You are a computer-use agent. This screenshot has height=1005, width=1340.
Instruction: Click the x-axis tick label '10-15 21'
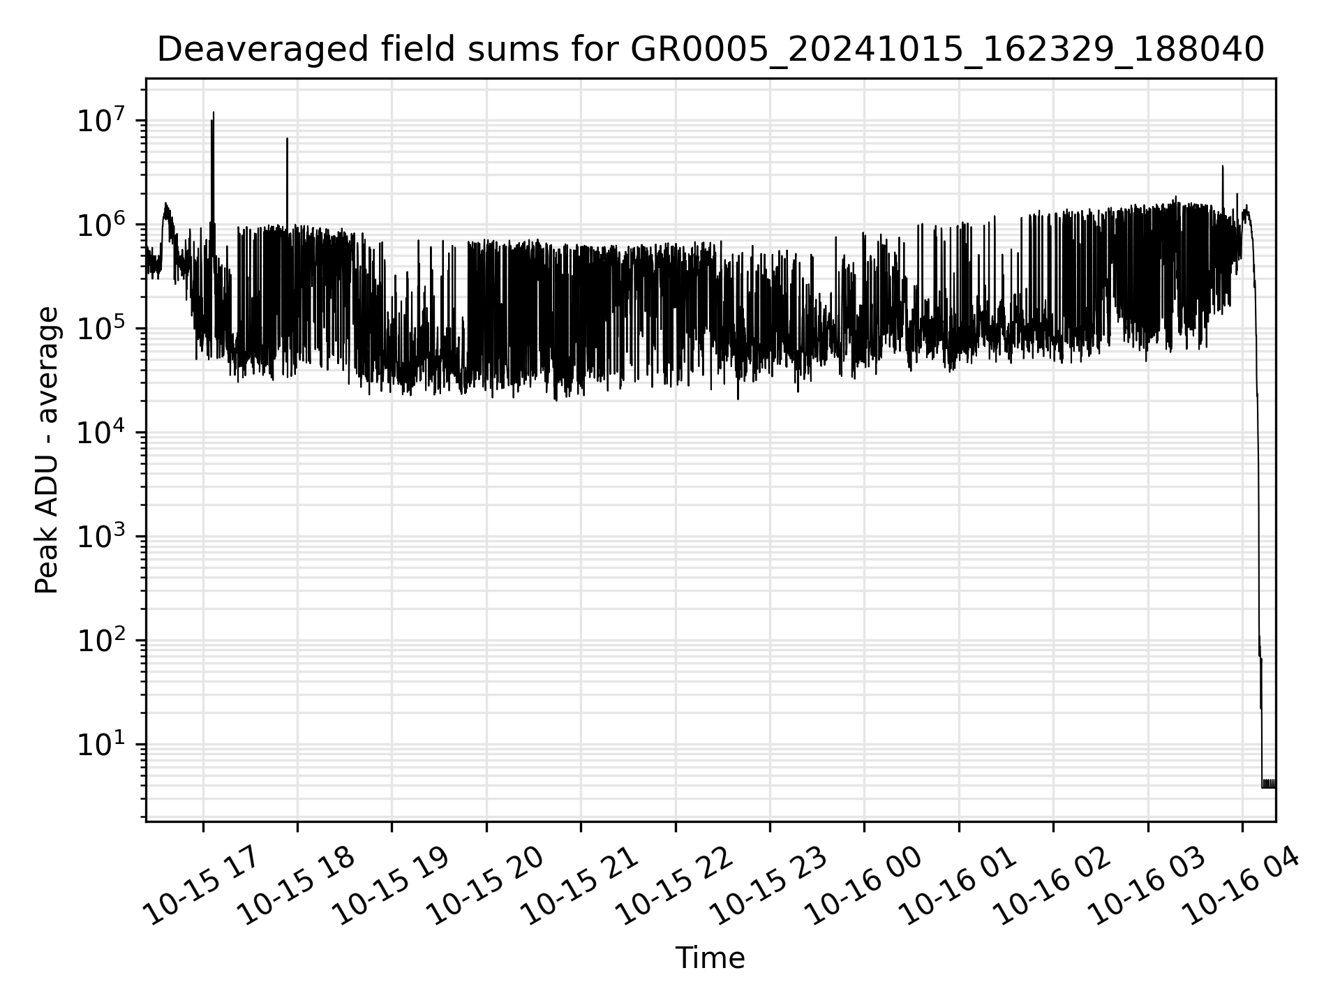point(579,886)
